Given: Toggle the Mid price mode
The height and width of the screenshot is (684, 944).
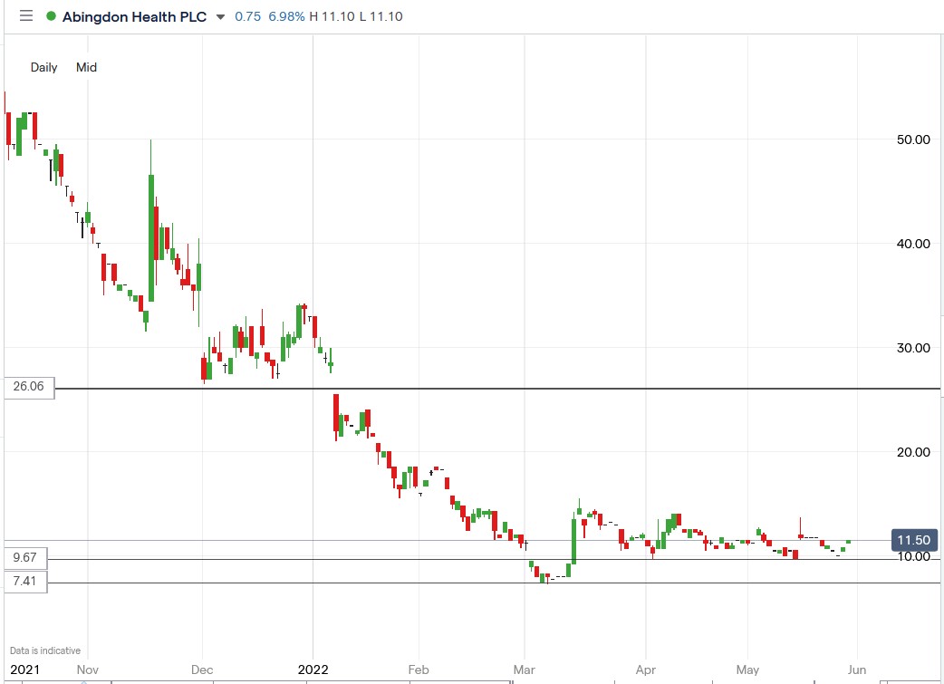Looking at the screenshot, I should pos(86,67).
